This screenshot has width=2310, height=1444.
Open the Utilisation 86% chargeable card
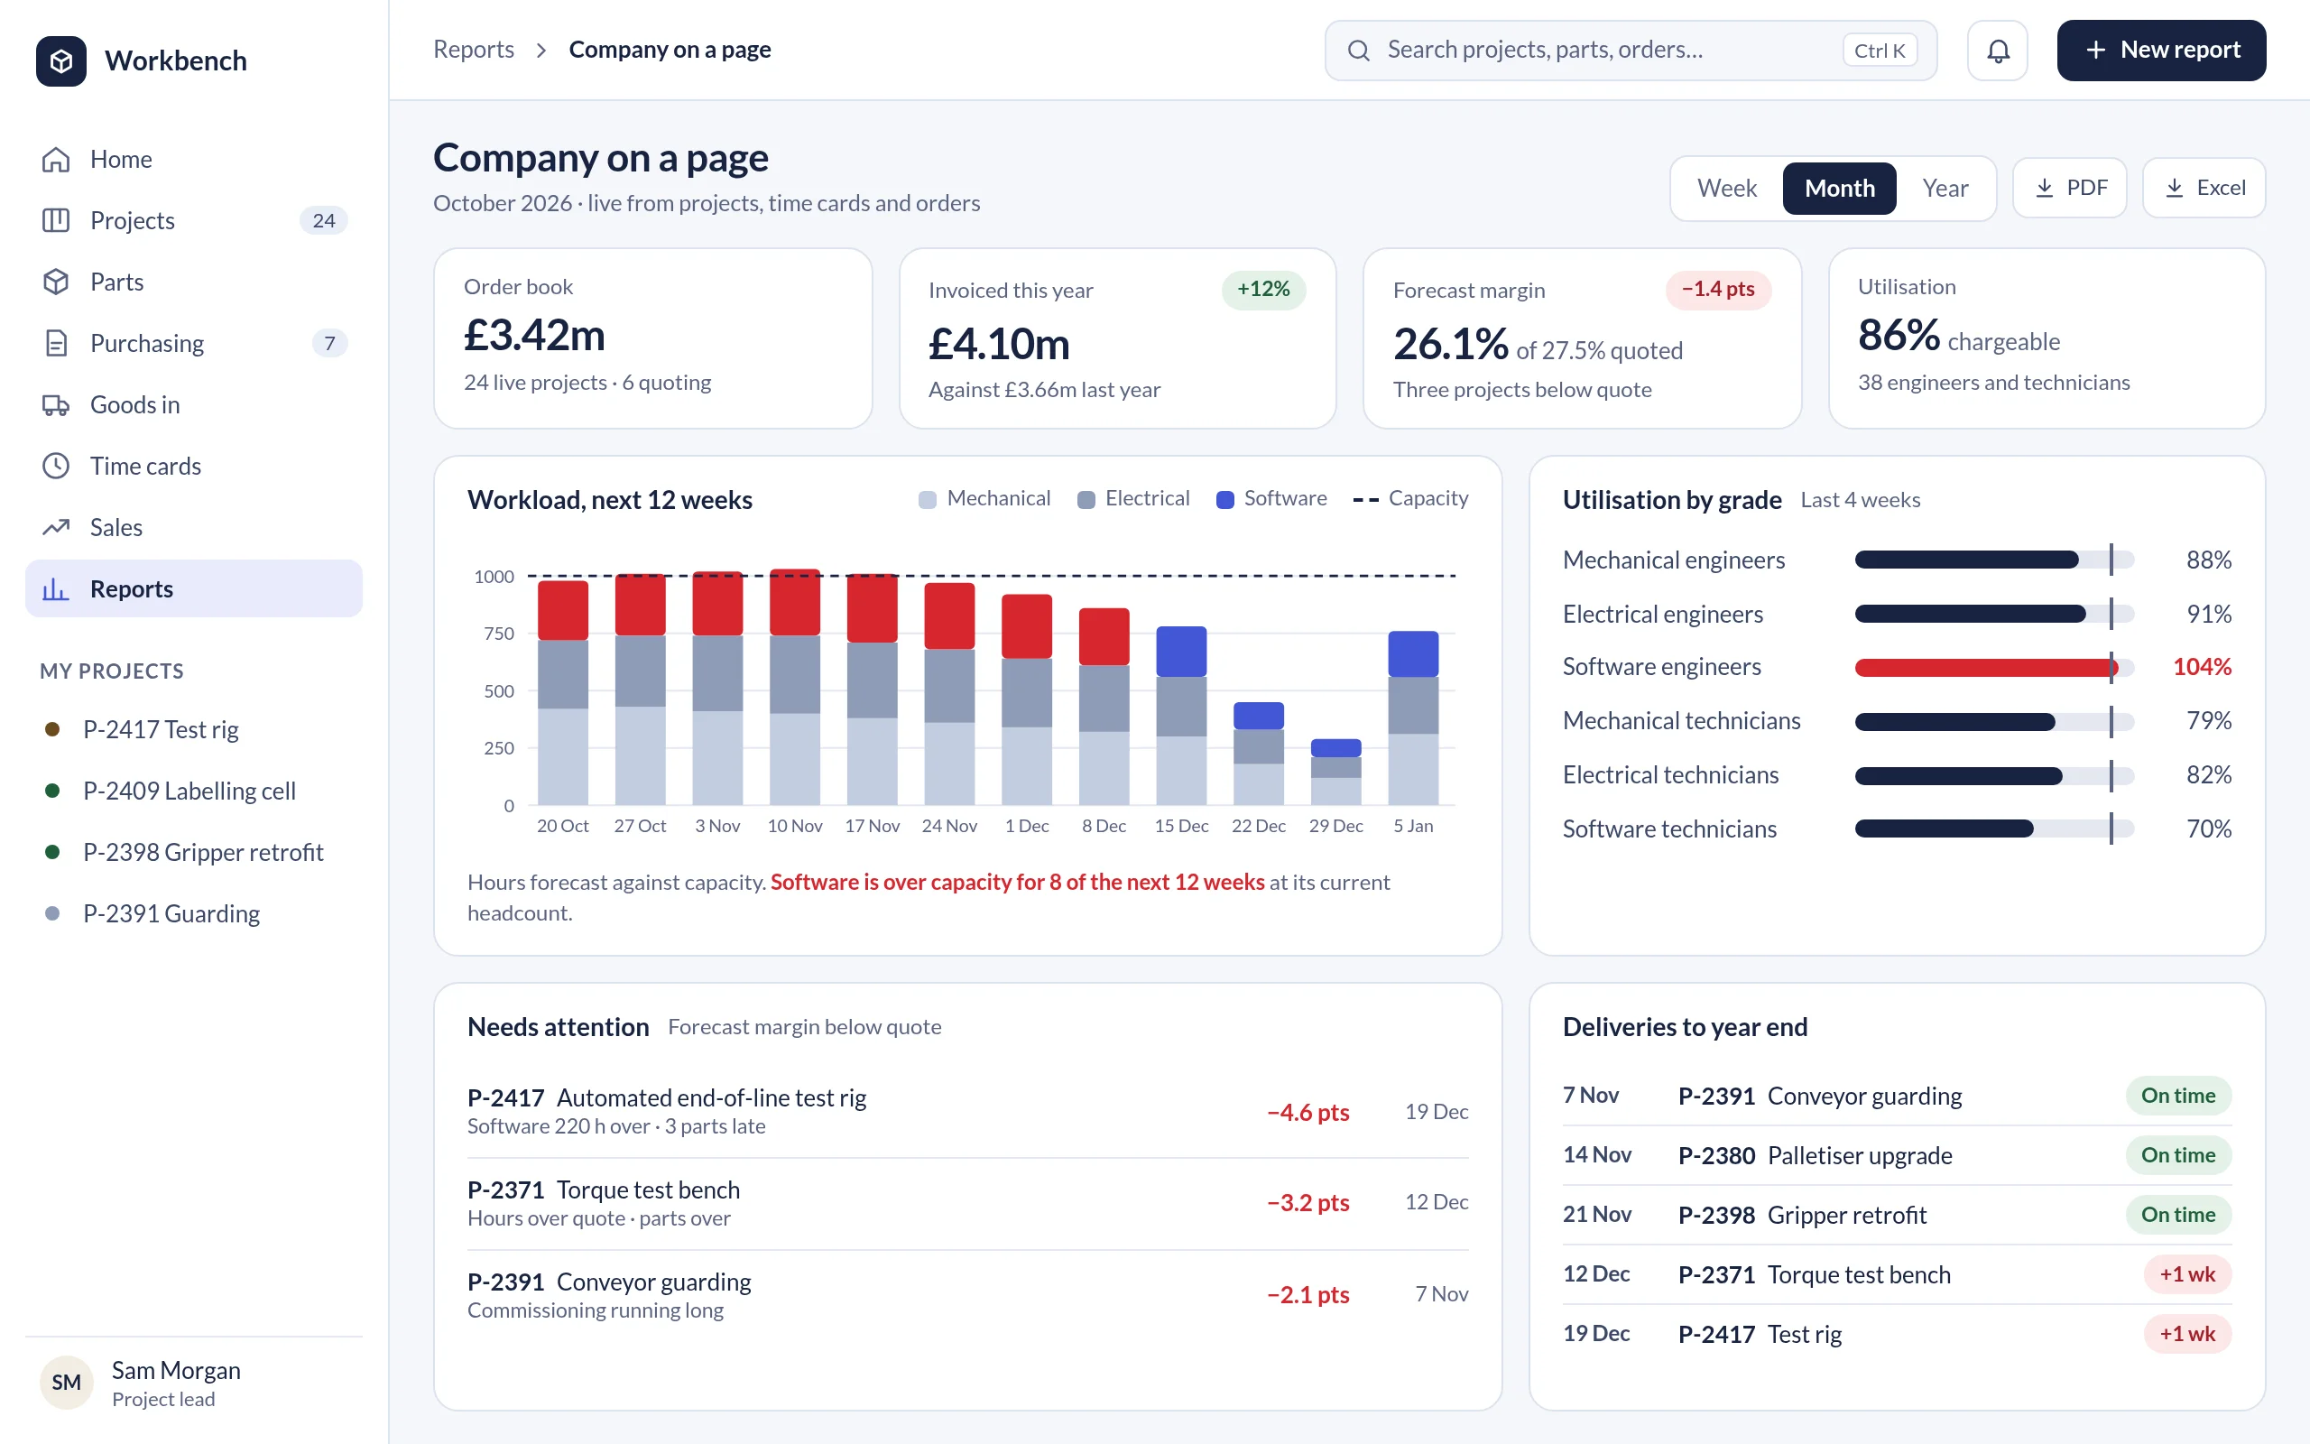tap(2047, 338)
